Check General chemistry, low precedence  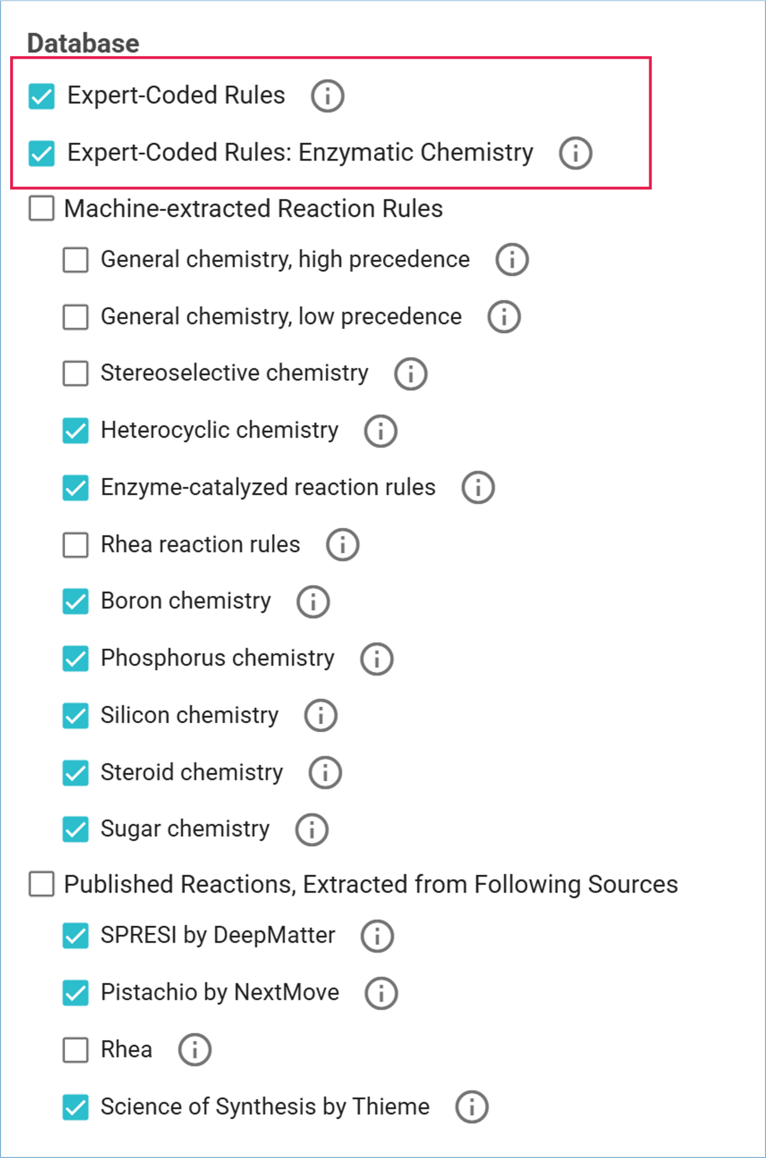pos(76,317)
